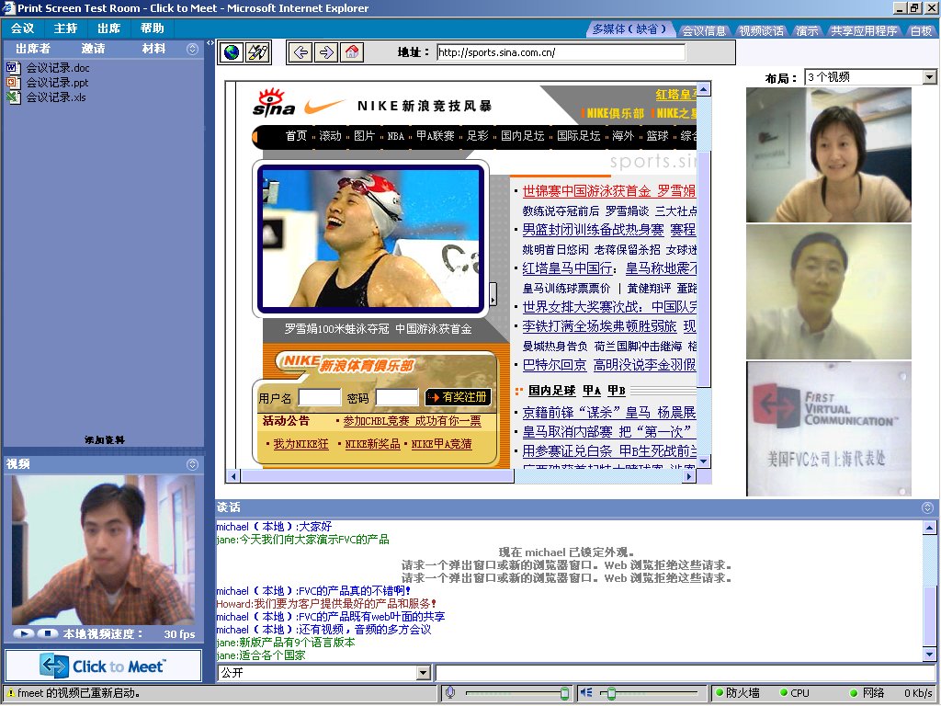The height and width of the screenshot is (706, 941).
Task: Switch to the 共享应用程序 tab
Action: click(x=864, y=30)
